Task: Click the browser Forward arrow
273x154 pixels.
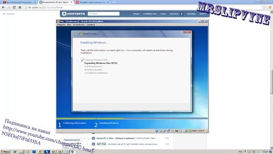Action: click(9, 7)
